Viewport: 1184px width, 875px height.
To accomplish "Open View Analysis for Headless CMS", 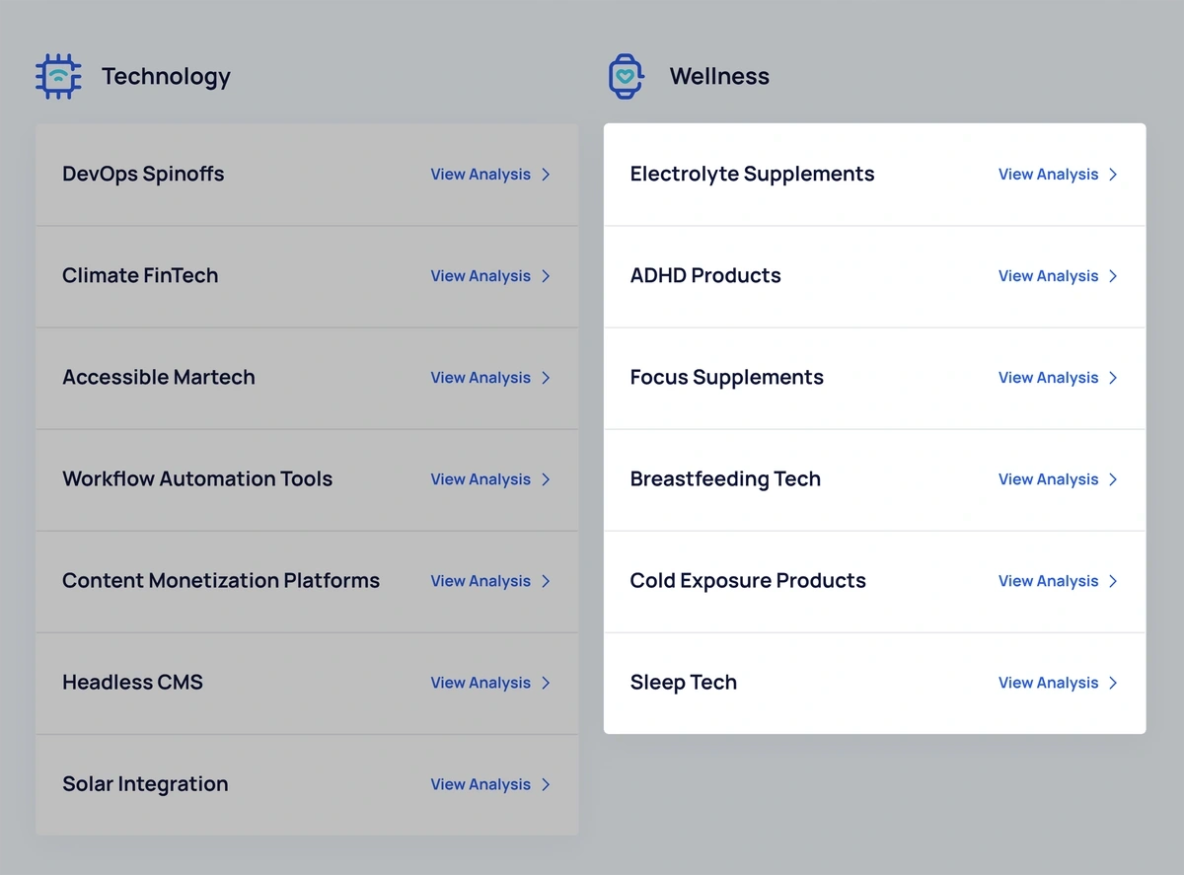I will tap(481, 683).
